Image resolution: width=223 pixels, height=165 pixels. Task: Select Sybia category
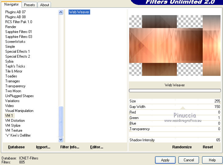point(9,61)
